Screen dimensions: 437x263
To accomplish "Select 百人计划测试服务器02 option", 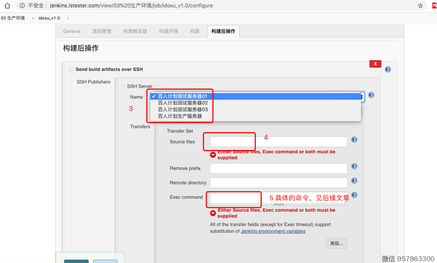I will pyautogui.click(x=183, y=103).
